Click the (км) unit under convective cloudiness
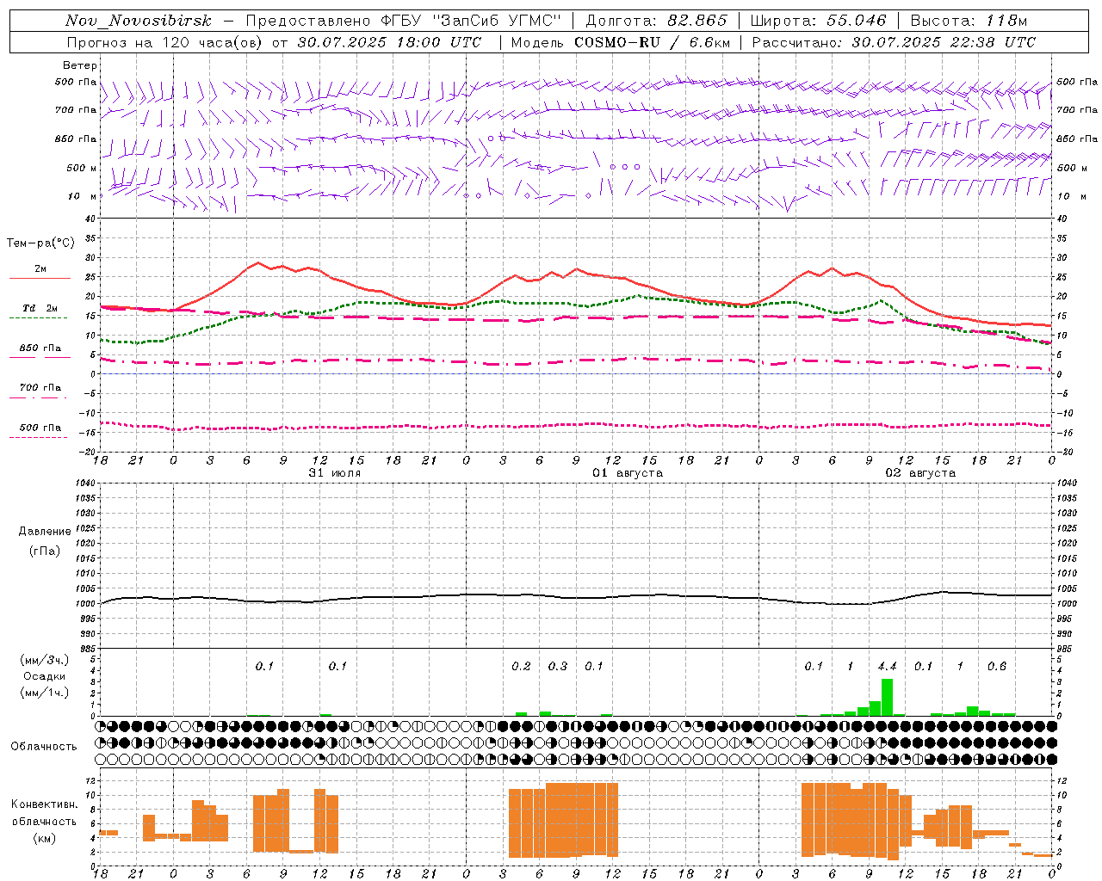Screen dimensions: 1102x881 (x=45, y=837)
